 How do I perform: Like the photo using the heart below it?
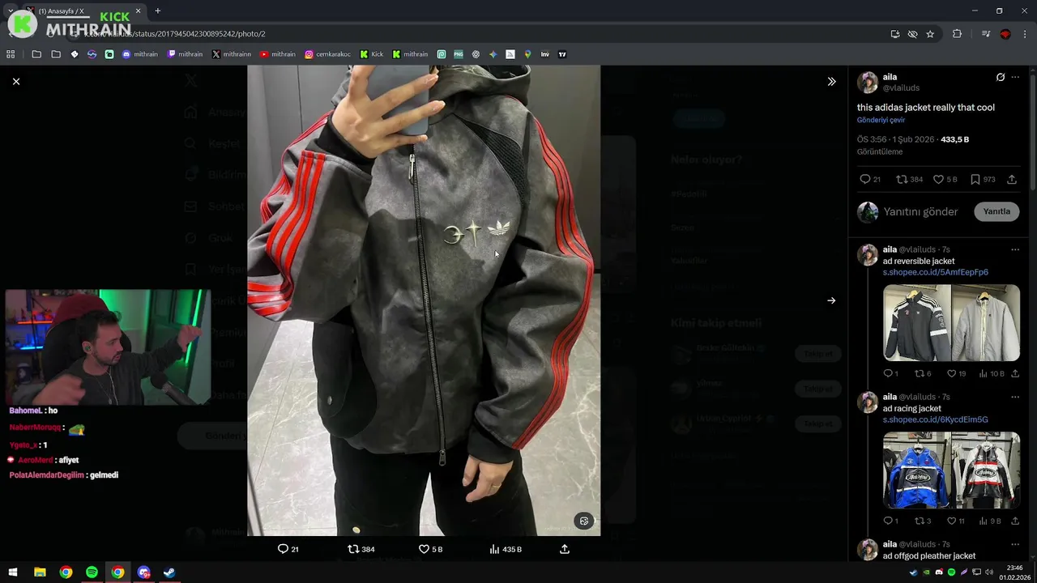click(x=424, y=549)
